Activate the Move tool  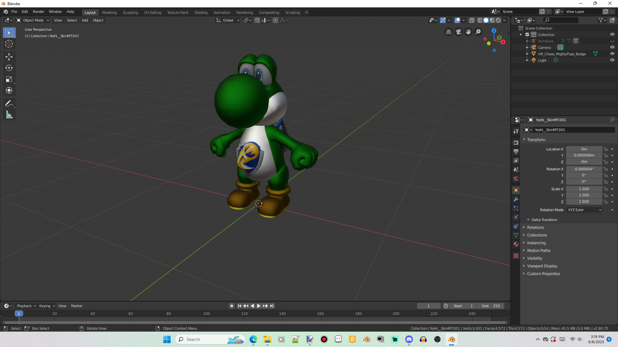[x=9, y=57]
